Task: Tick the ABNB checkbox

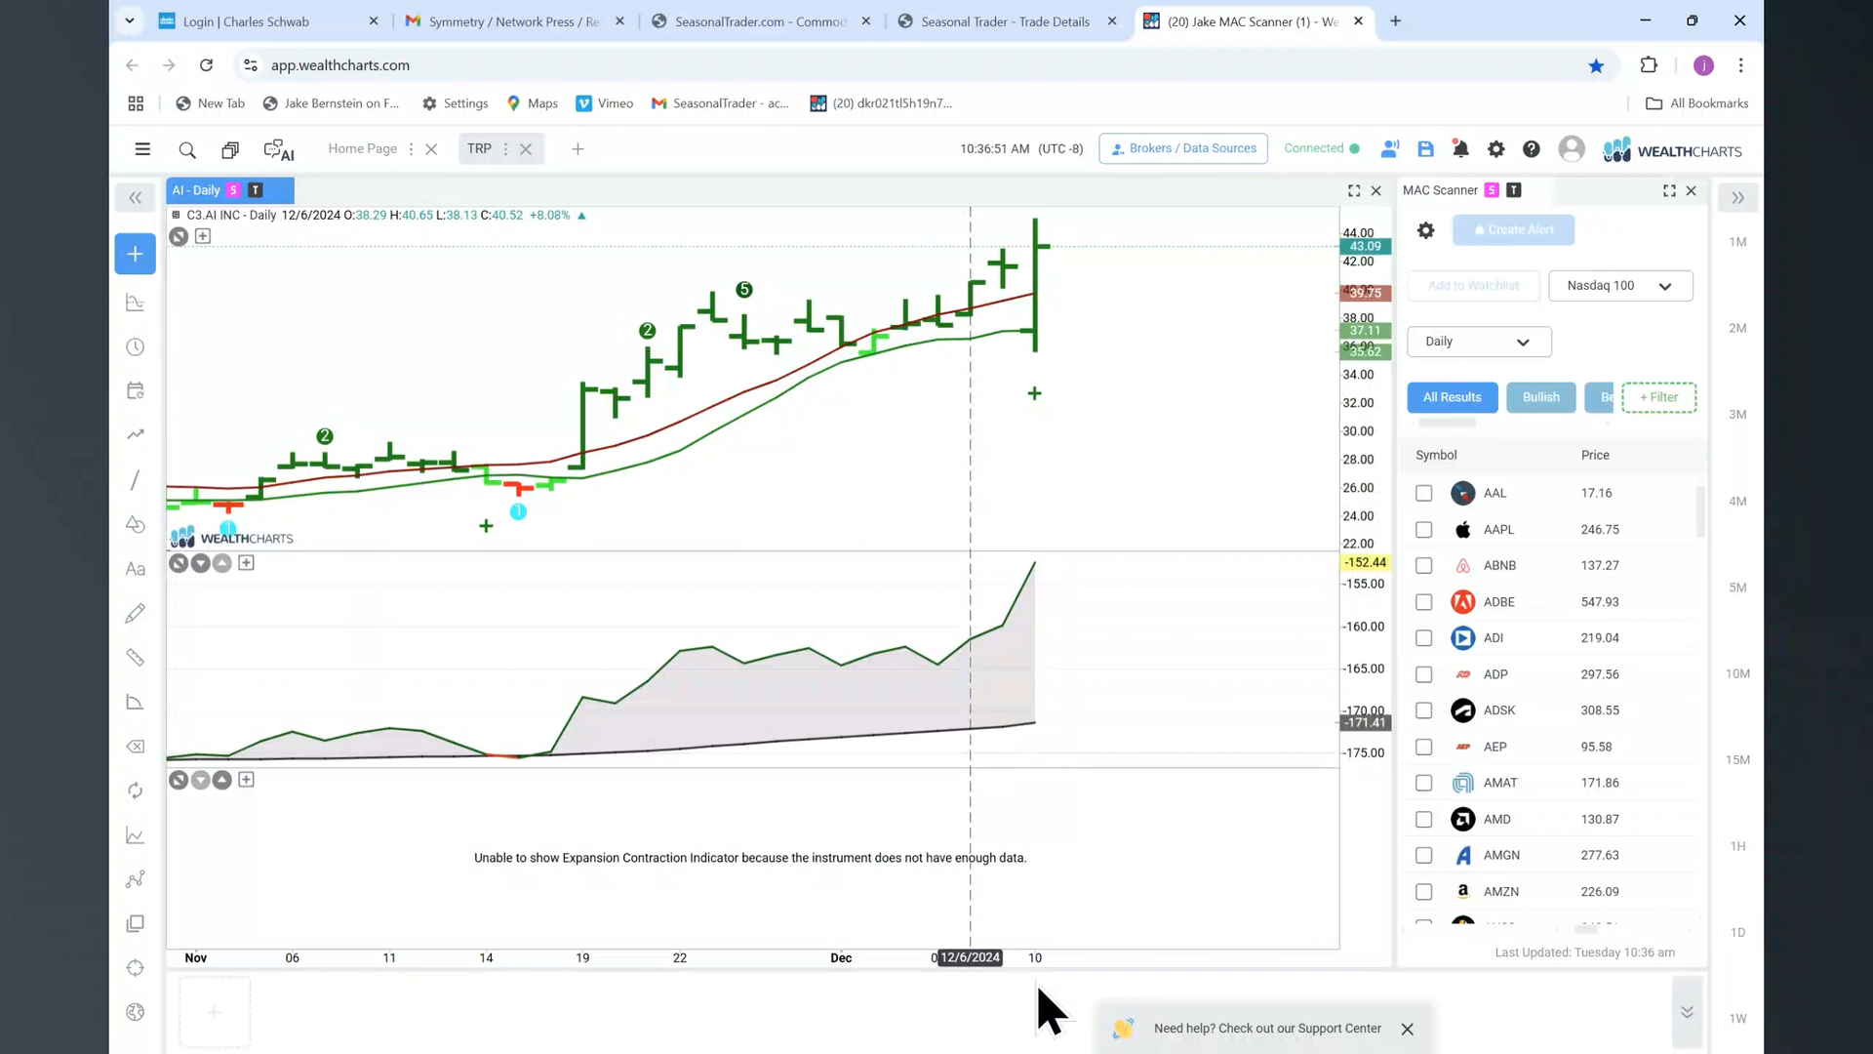Action: 1423,566
